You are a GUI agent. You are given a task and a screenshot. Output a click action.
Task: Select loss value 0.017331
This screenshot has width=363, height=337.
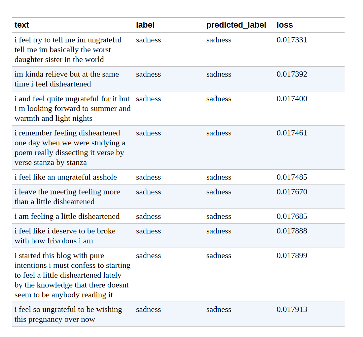292,40
